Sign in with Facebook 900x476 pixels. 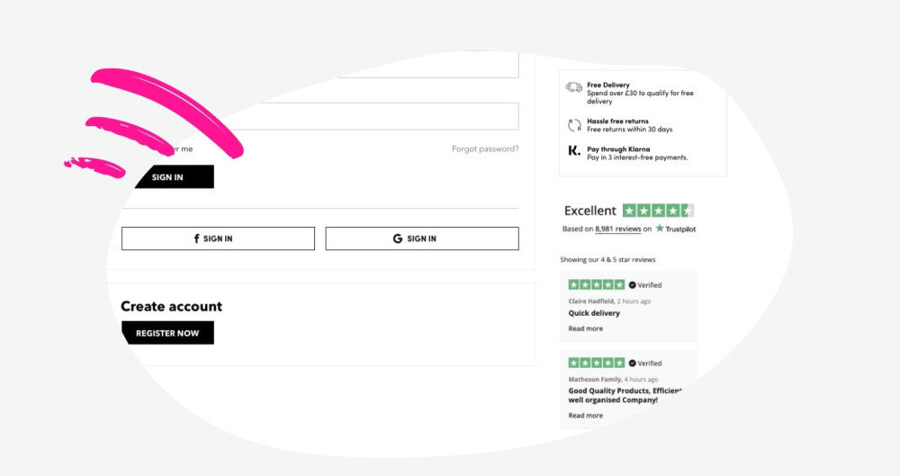click(218, 238)
